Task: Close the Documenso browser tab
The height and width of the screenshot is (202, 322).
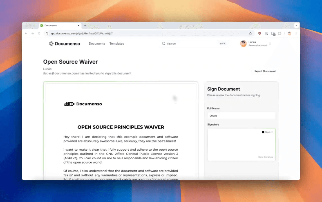Action: [x=79, y=26]
